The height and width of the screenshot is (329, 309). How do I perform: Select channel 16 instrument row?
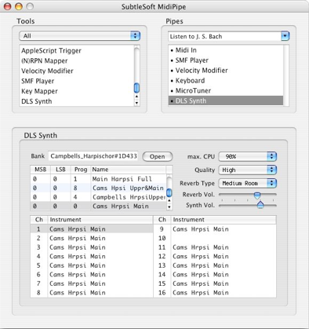pos(215,293)
